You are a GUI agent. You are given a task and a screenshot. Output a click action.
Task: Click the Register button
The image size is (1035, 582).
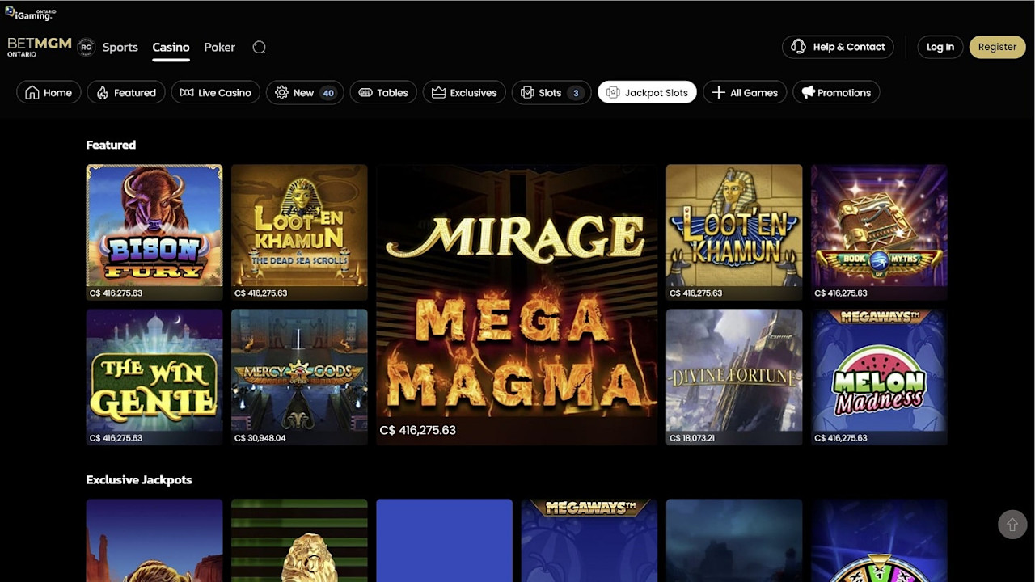(997, 47)
